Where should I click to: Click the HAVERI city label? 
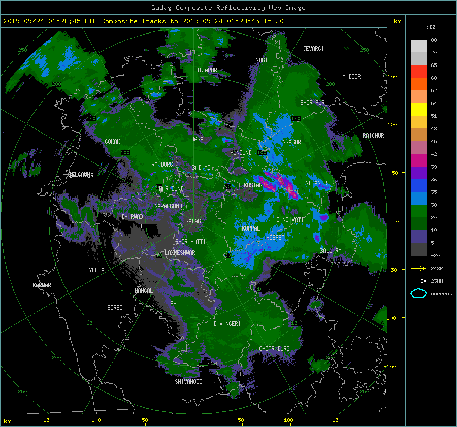(176, 303)
